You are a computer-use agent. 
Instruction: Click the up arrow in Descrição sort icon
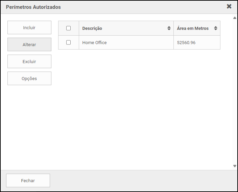click(x=169, y=27)
